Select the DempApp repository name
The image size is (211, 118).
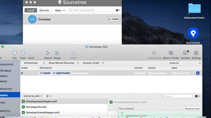click(45, 19)
